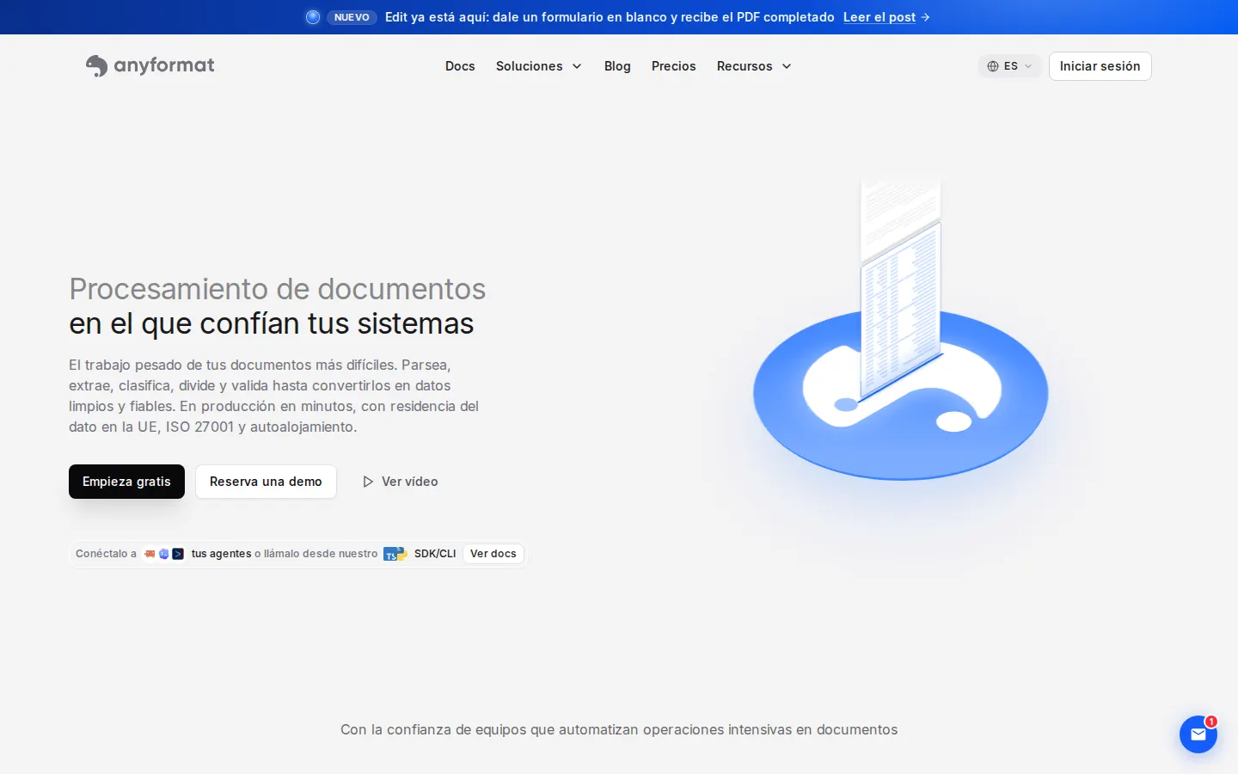Expand the Soluciones dropdown chevron
This screenshot has width=1238, height=774.
577,66
